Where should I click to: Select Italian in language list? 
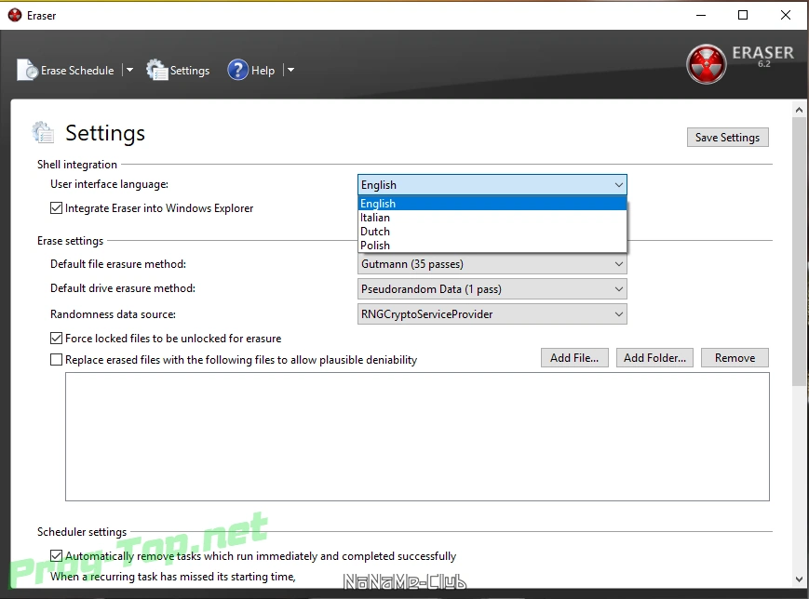(x=492, y=218)
